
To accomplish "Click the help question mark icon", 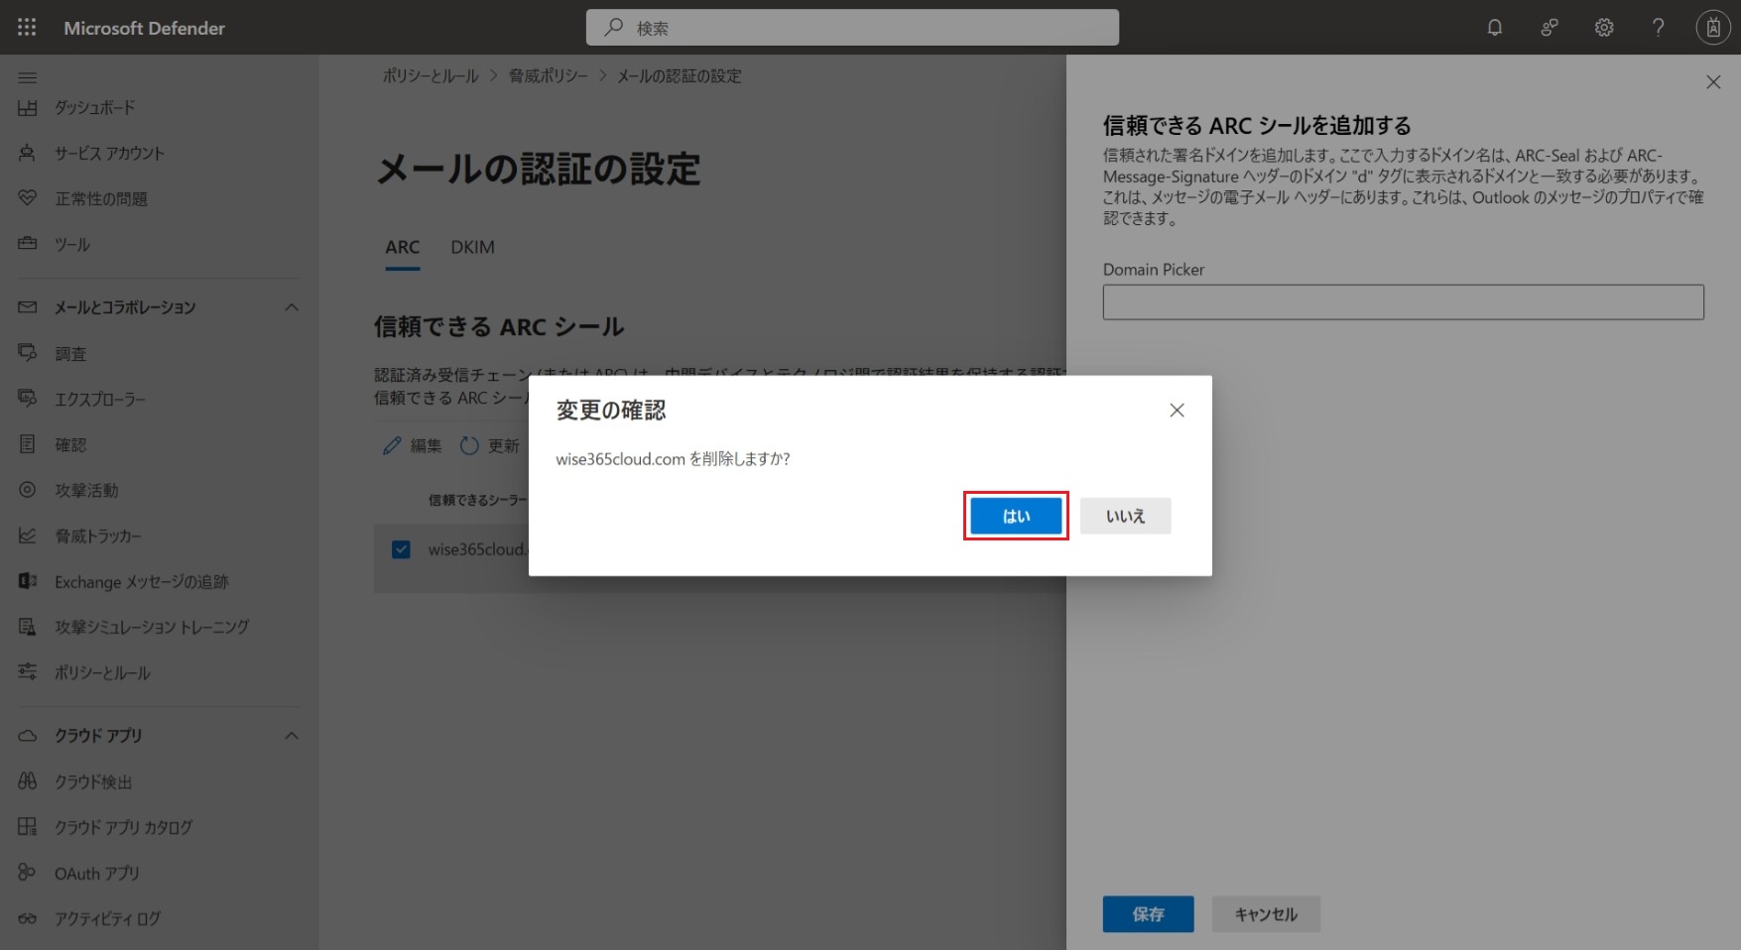I will pyautogui.click(x=1658, y=28).
